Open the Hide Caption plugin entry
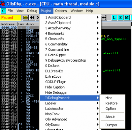The image size is (132, 130). (x=70, y=87)
